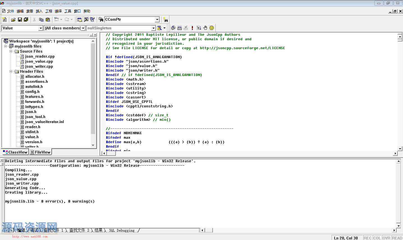Click the Build project icon
The image size is (403, 240).
(179, 28)
